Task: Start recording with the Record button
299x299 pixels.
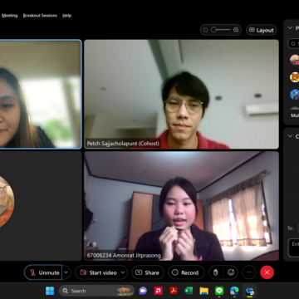Action: (186, 272)
